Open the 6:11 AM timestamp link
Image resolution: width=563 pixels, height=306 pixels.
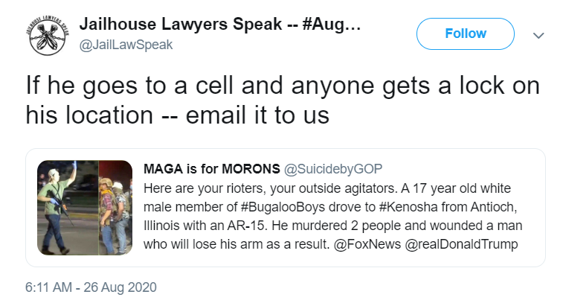click(x=48, y=287)
